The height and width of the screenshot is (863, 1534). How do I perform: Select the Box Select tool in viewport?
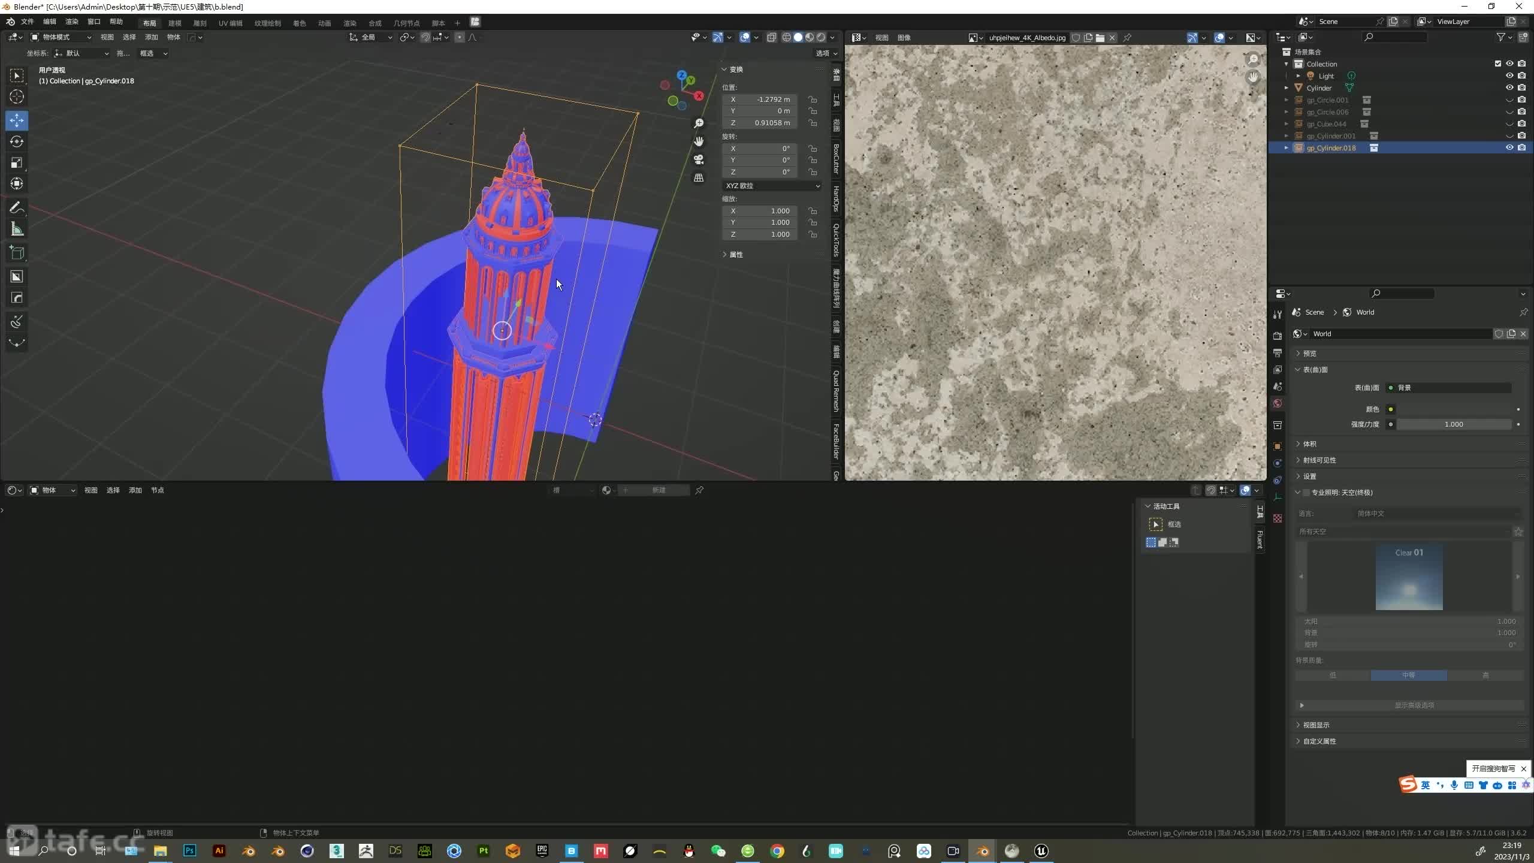(17, 76)
